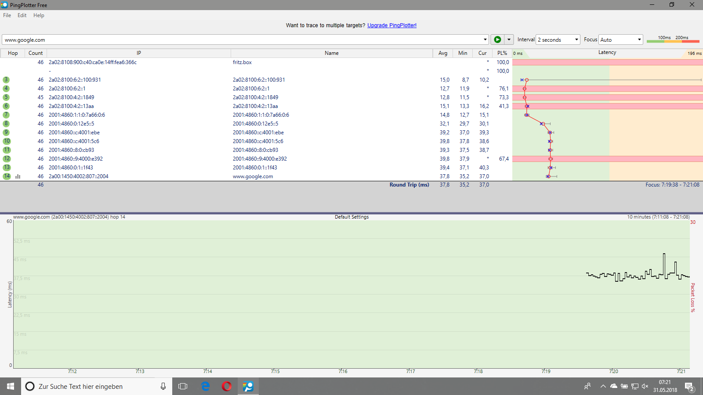
Task: Click the muted volume tray icon
Action: tap(645, 386)
